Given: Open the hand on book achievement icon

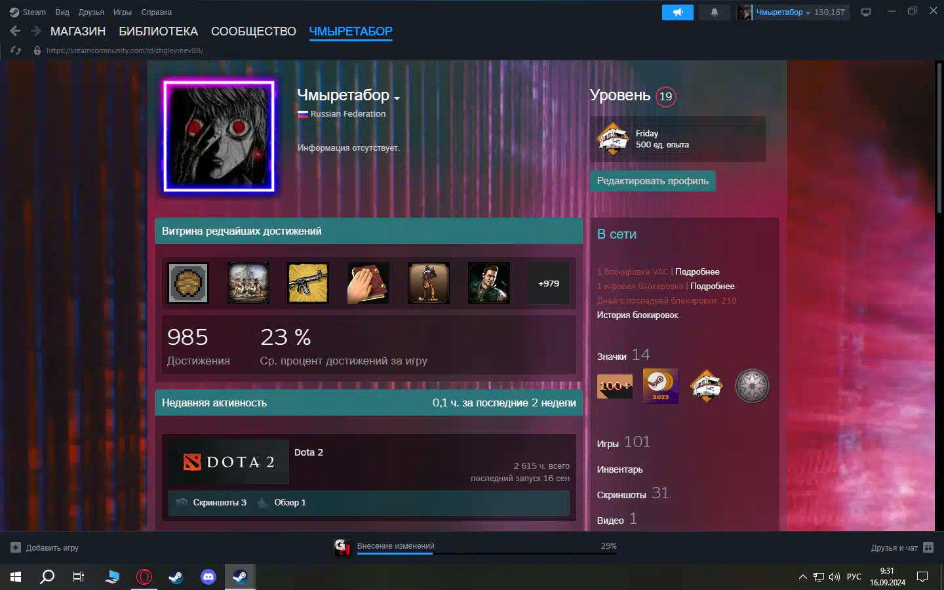Looking at the screenshot, I should [x=368, y=283].
